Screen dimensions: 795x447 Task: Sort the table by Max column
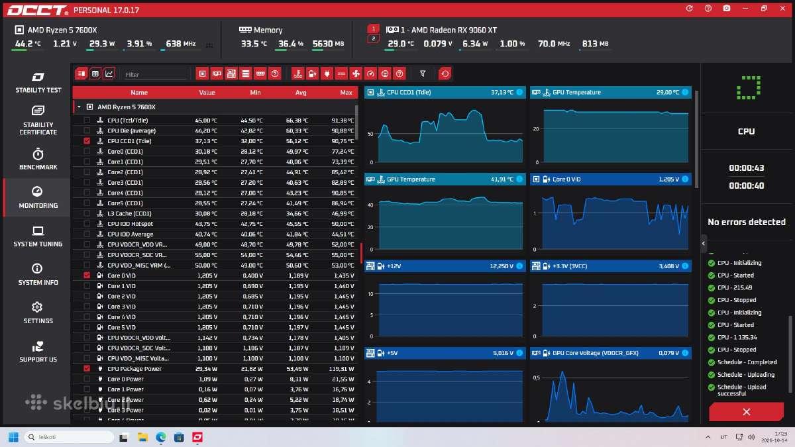(346, 93)
